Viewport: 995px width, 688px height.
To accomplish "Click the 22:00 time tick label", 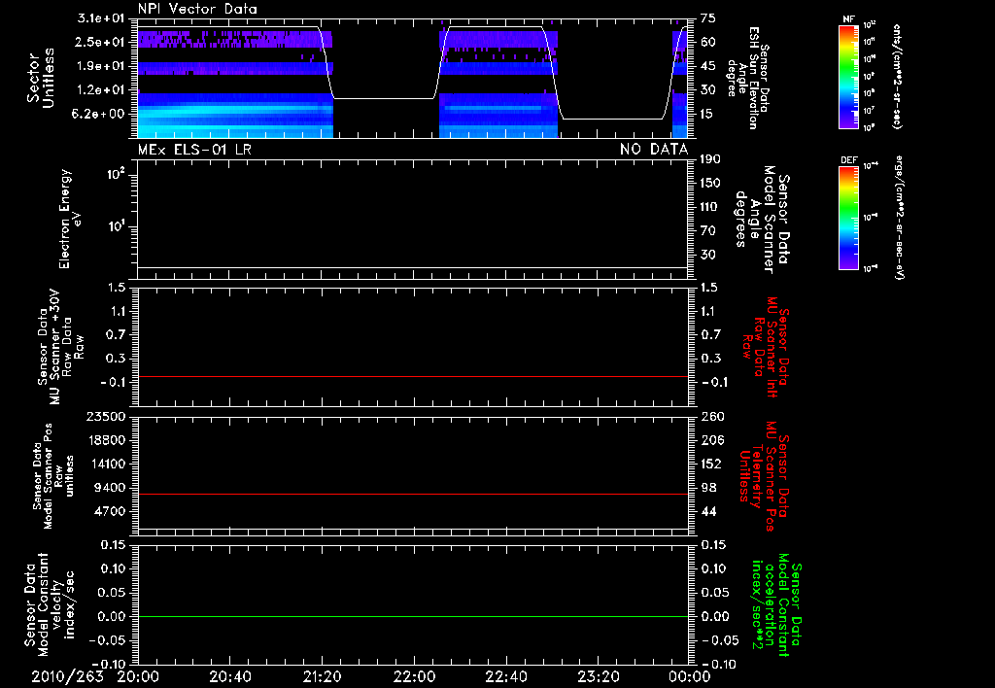I will [x=414, y=676].
